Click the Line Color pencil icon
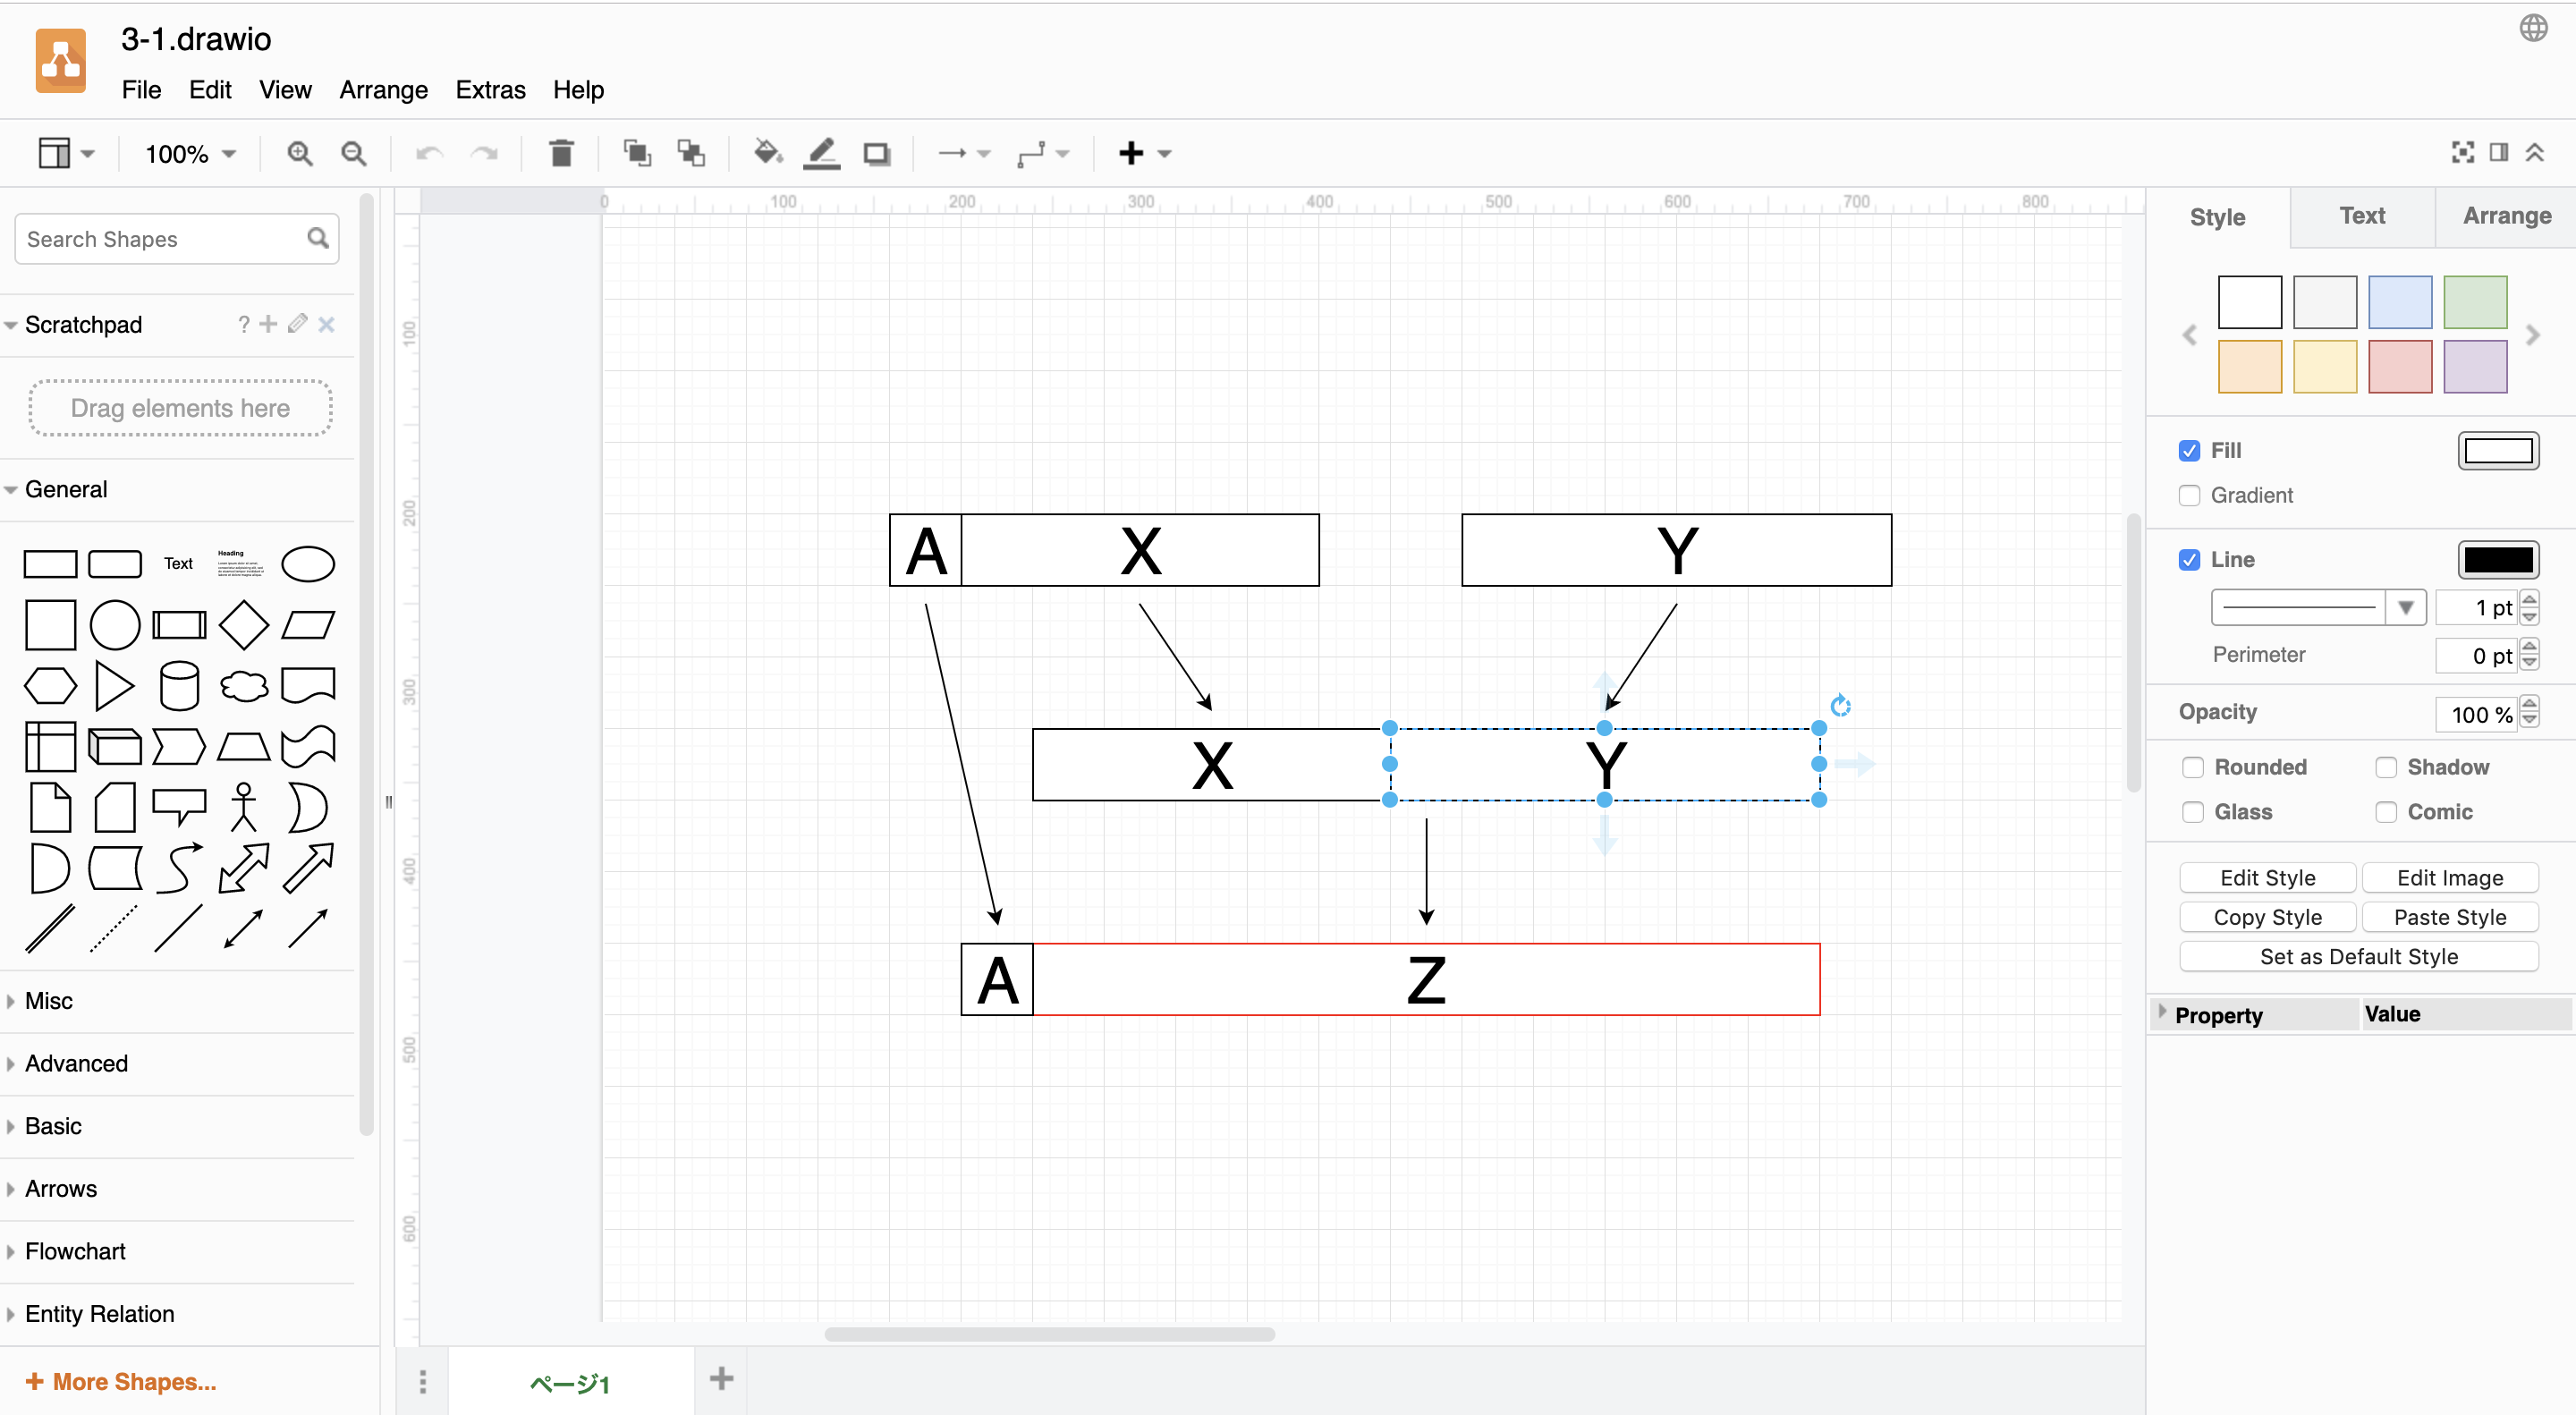Viewport: 2576px width, 1415px height. pos(821,153)
